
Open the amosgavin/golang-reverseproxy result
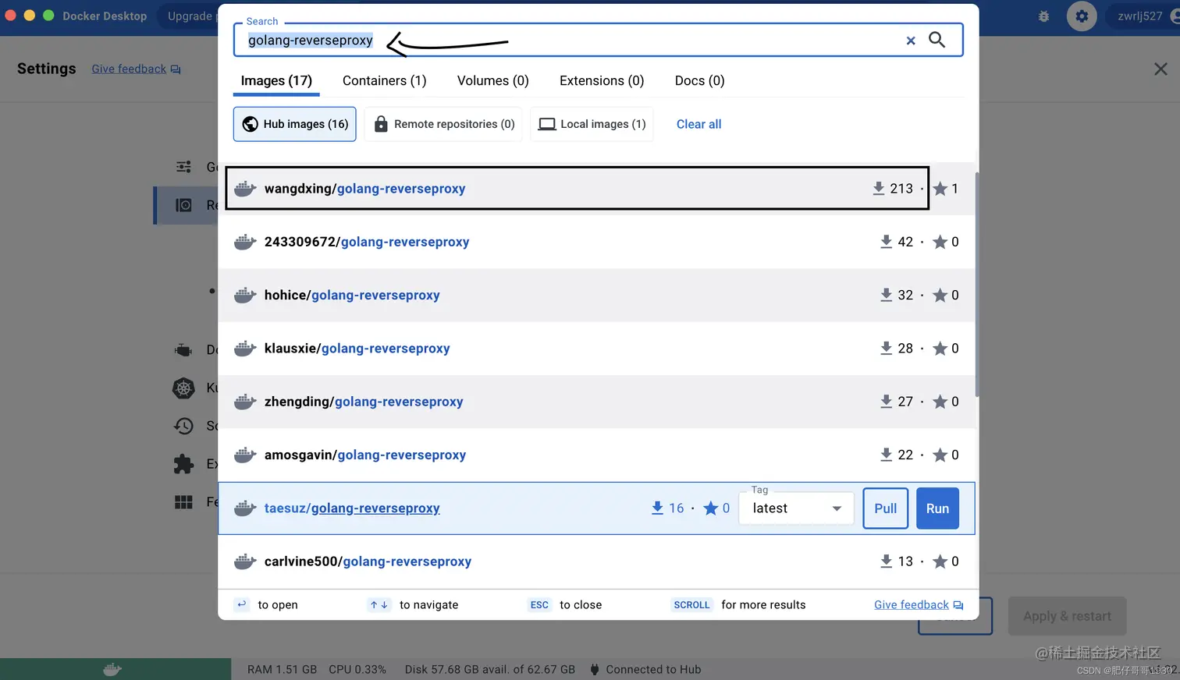[x=597, y=455]
